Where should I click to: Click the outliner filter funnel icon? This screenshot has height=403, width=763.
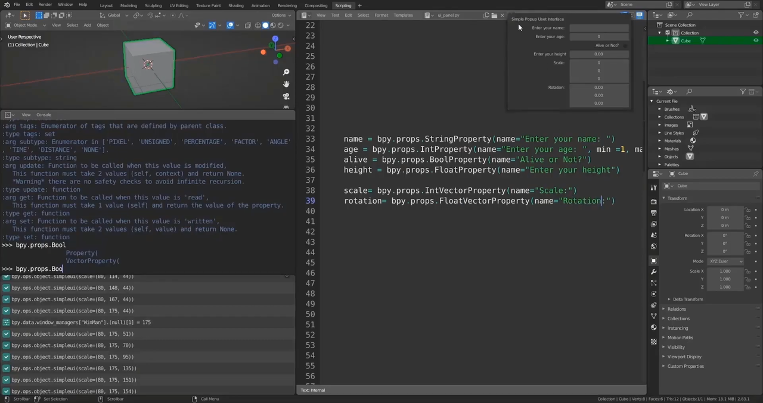coord(742,15)
